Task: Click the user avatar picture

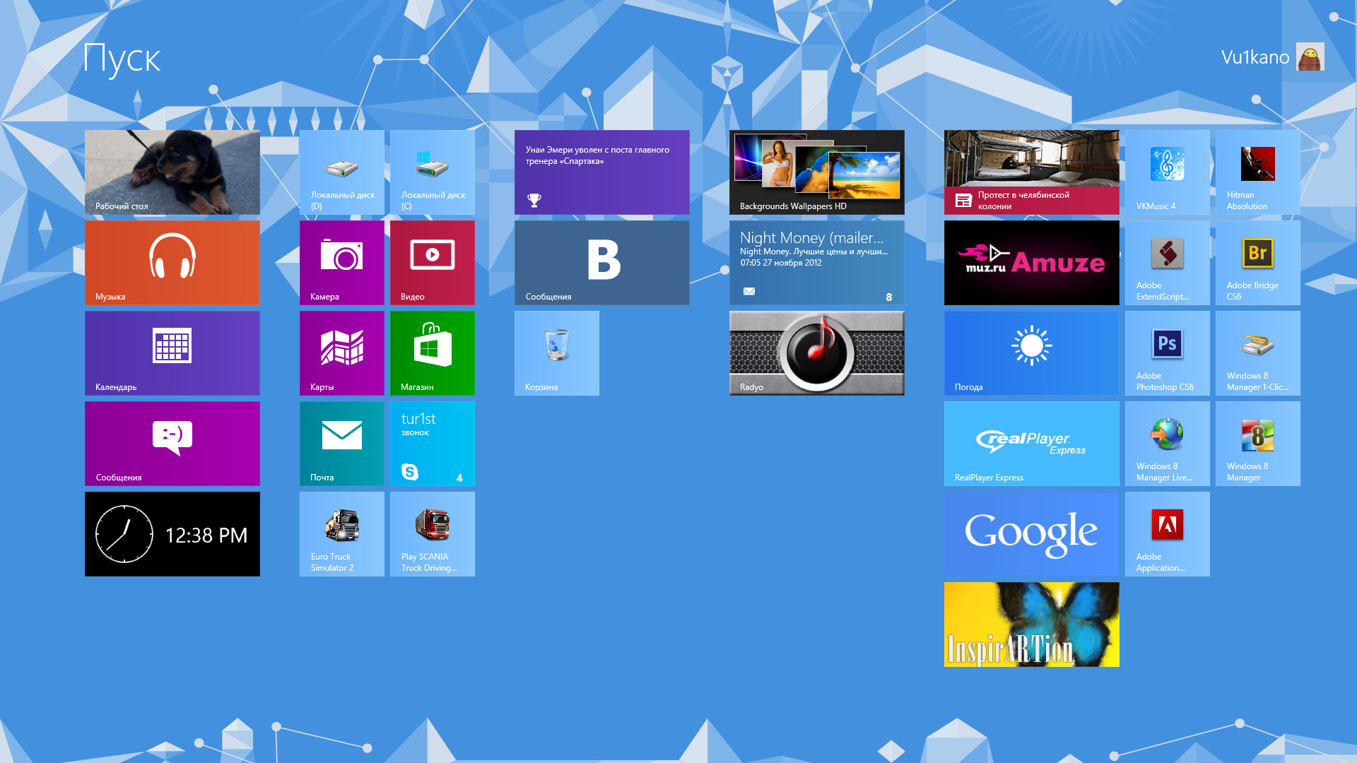Action: pyautogui.click(x=1310, y=57)
